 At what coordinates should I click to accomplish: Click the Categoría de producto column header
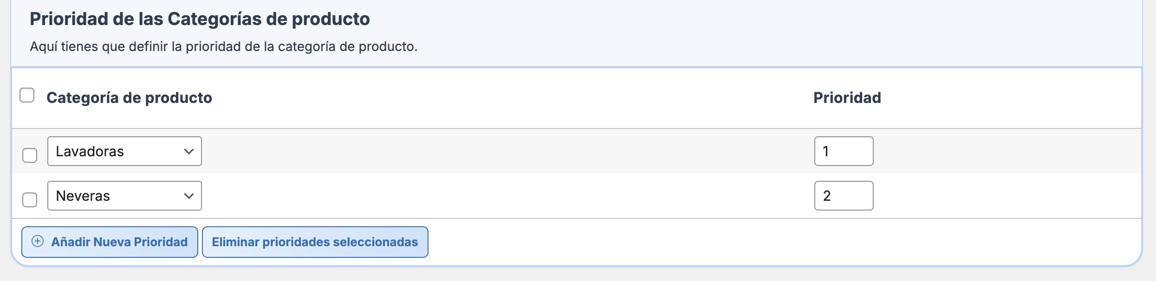pos(129,98)
